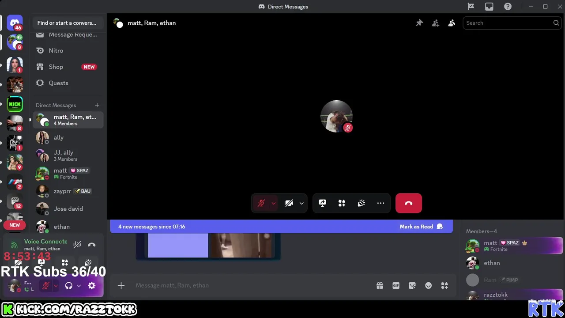Open pinned messages in the header

[x=419, y=23]
